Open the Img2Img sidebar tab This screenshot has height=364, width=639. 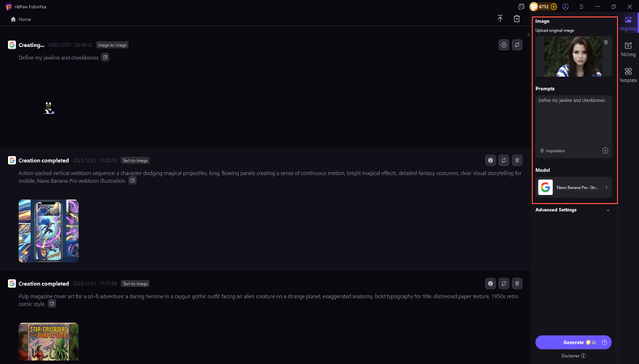click(628, 22)
